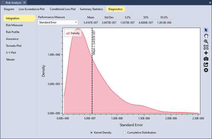Click the x-axis label 1.50E-006
The image size is (212, 139).
[144, 118]
